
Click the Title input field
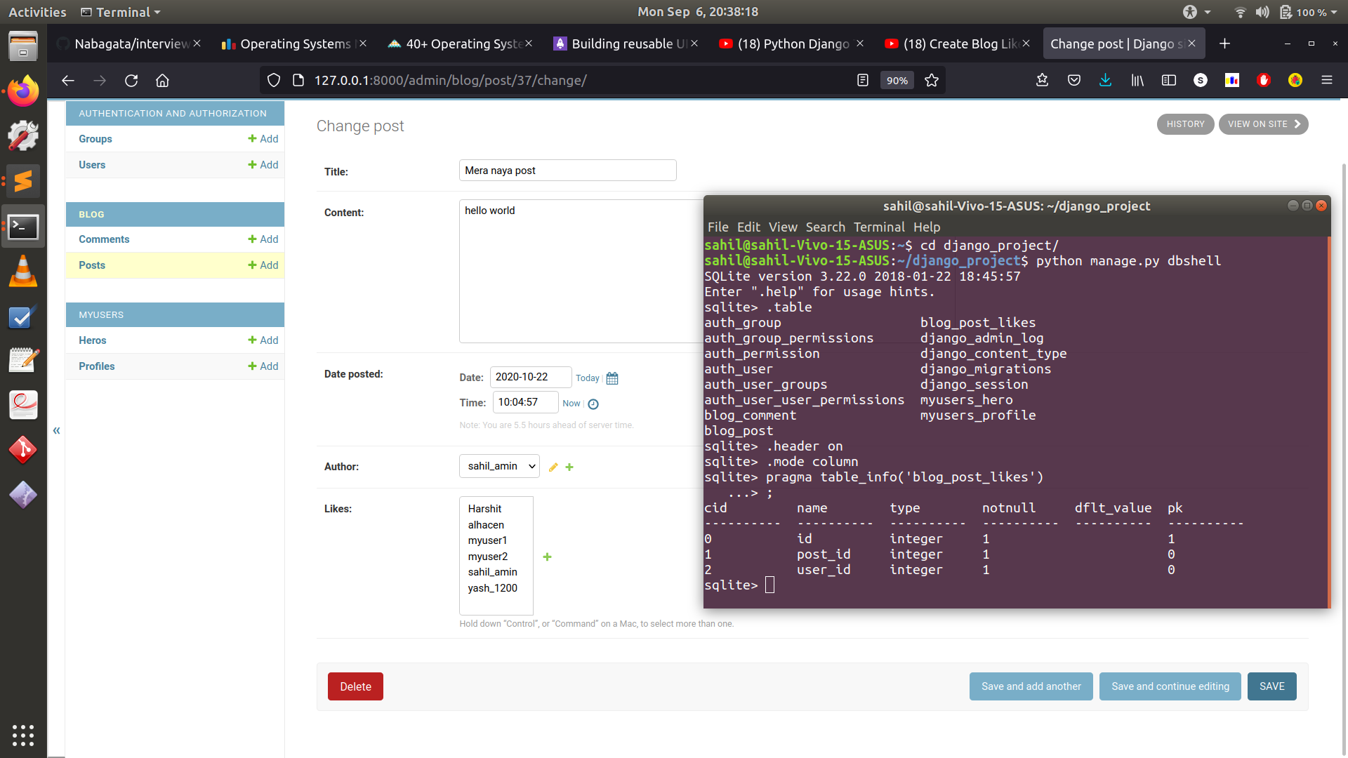coord(567,171)
